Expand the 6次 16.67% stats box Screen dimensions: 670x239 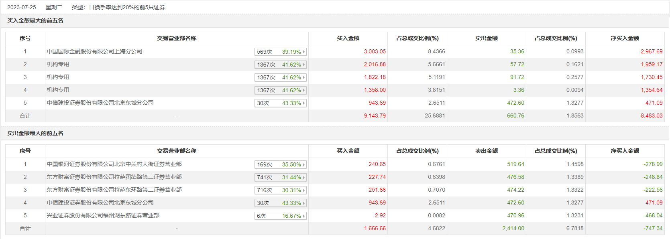tap(280, 216)
